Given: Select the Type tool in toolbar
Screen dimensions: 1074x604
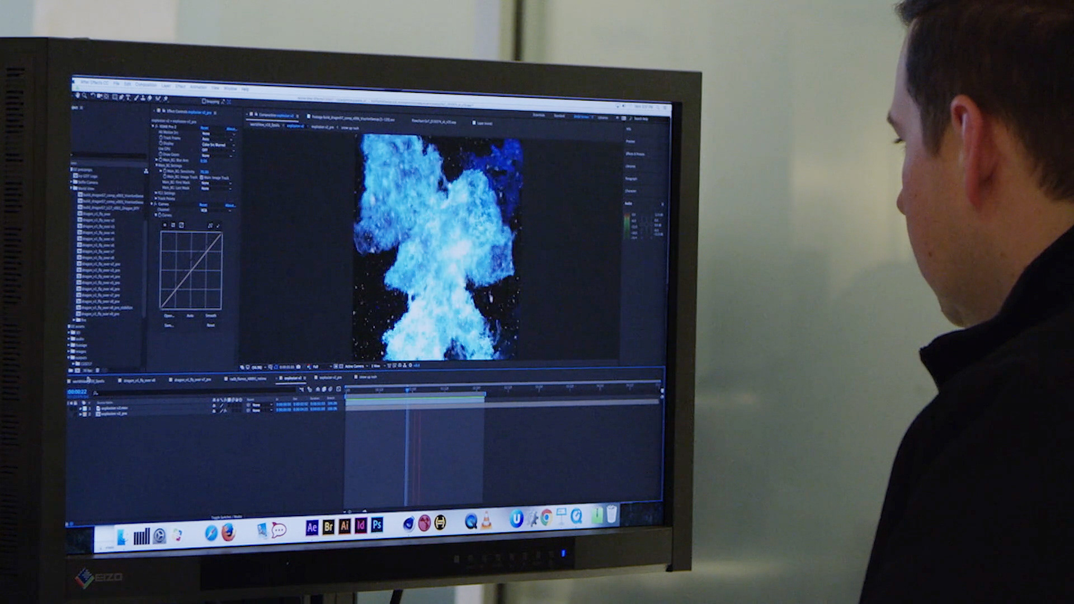Looking at the screenshot, I should (128, 98).
